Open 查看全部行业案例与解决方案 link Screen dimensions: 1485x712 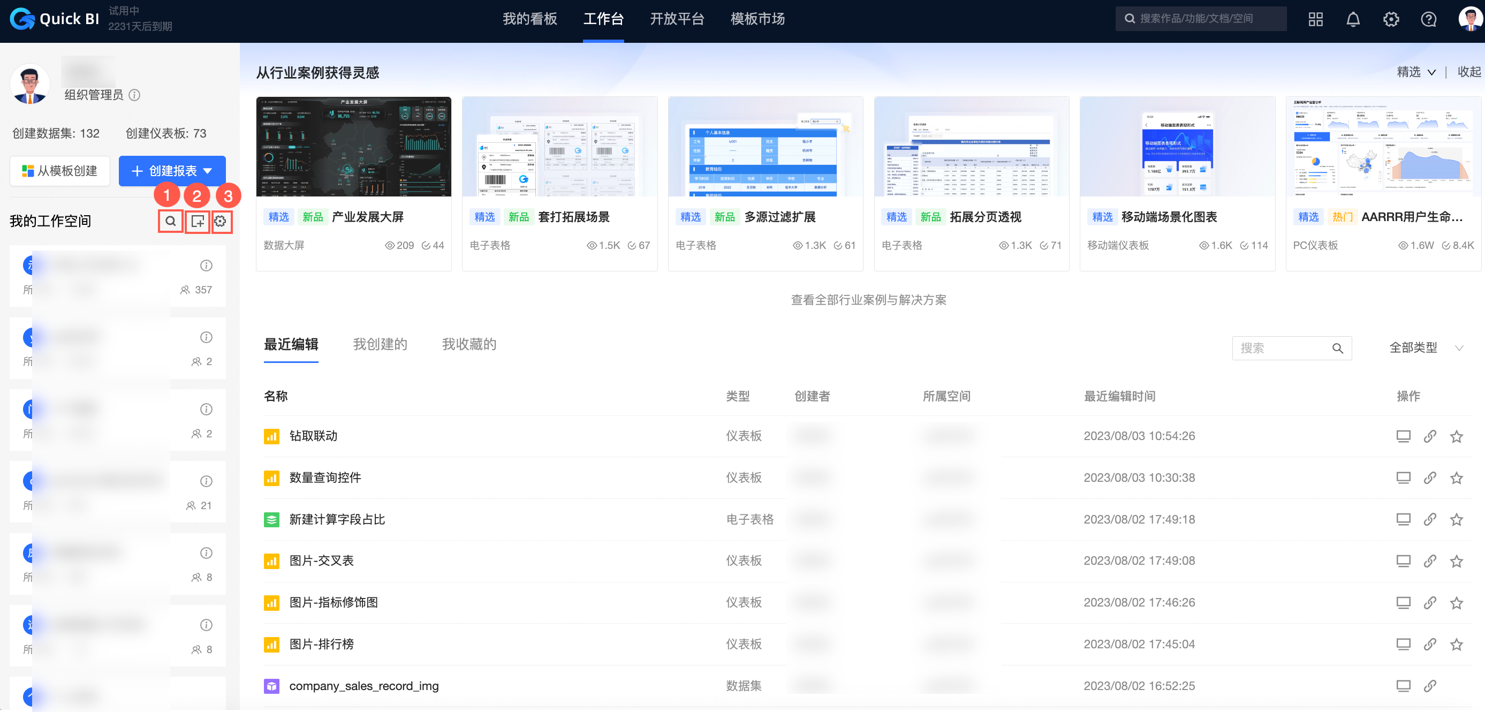click(868, 300)
